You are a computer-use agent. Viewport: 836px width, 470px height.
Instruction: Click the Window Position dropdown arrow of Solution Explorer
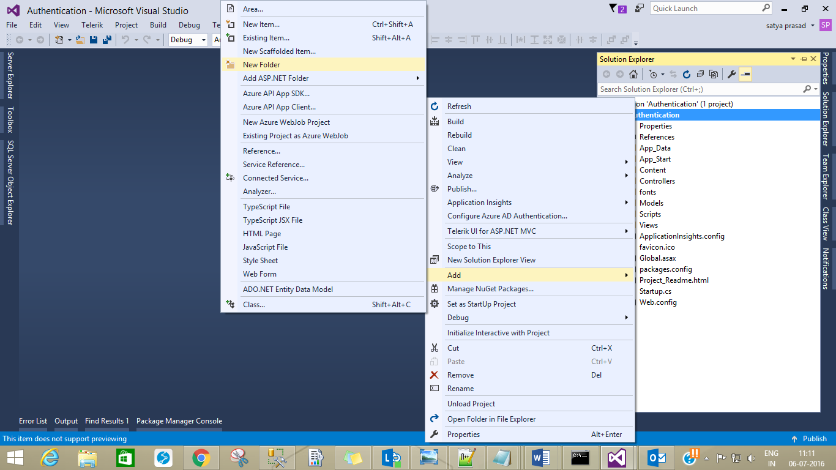(794, 59)
